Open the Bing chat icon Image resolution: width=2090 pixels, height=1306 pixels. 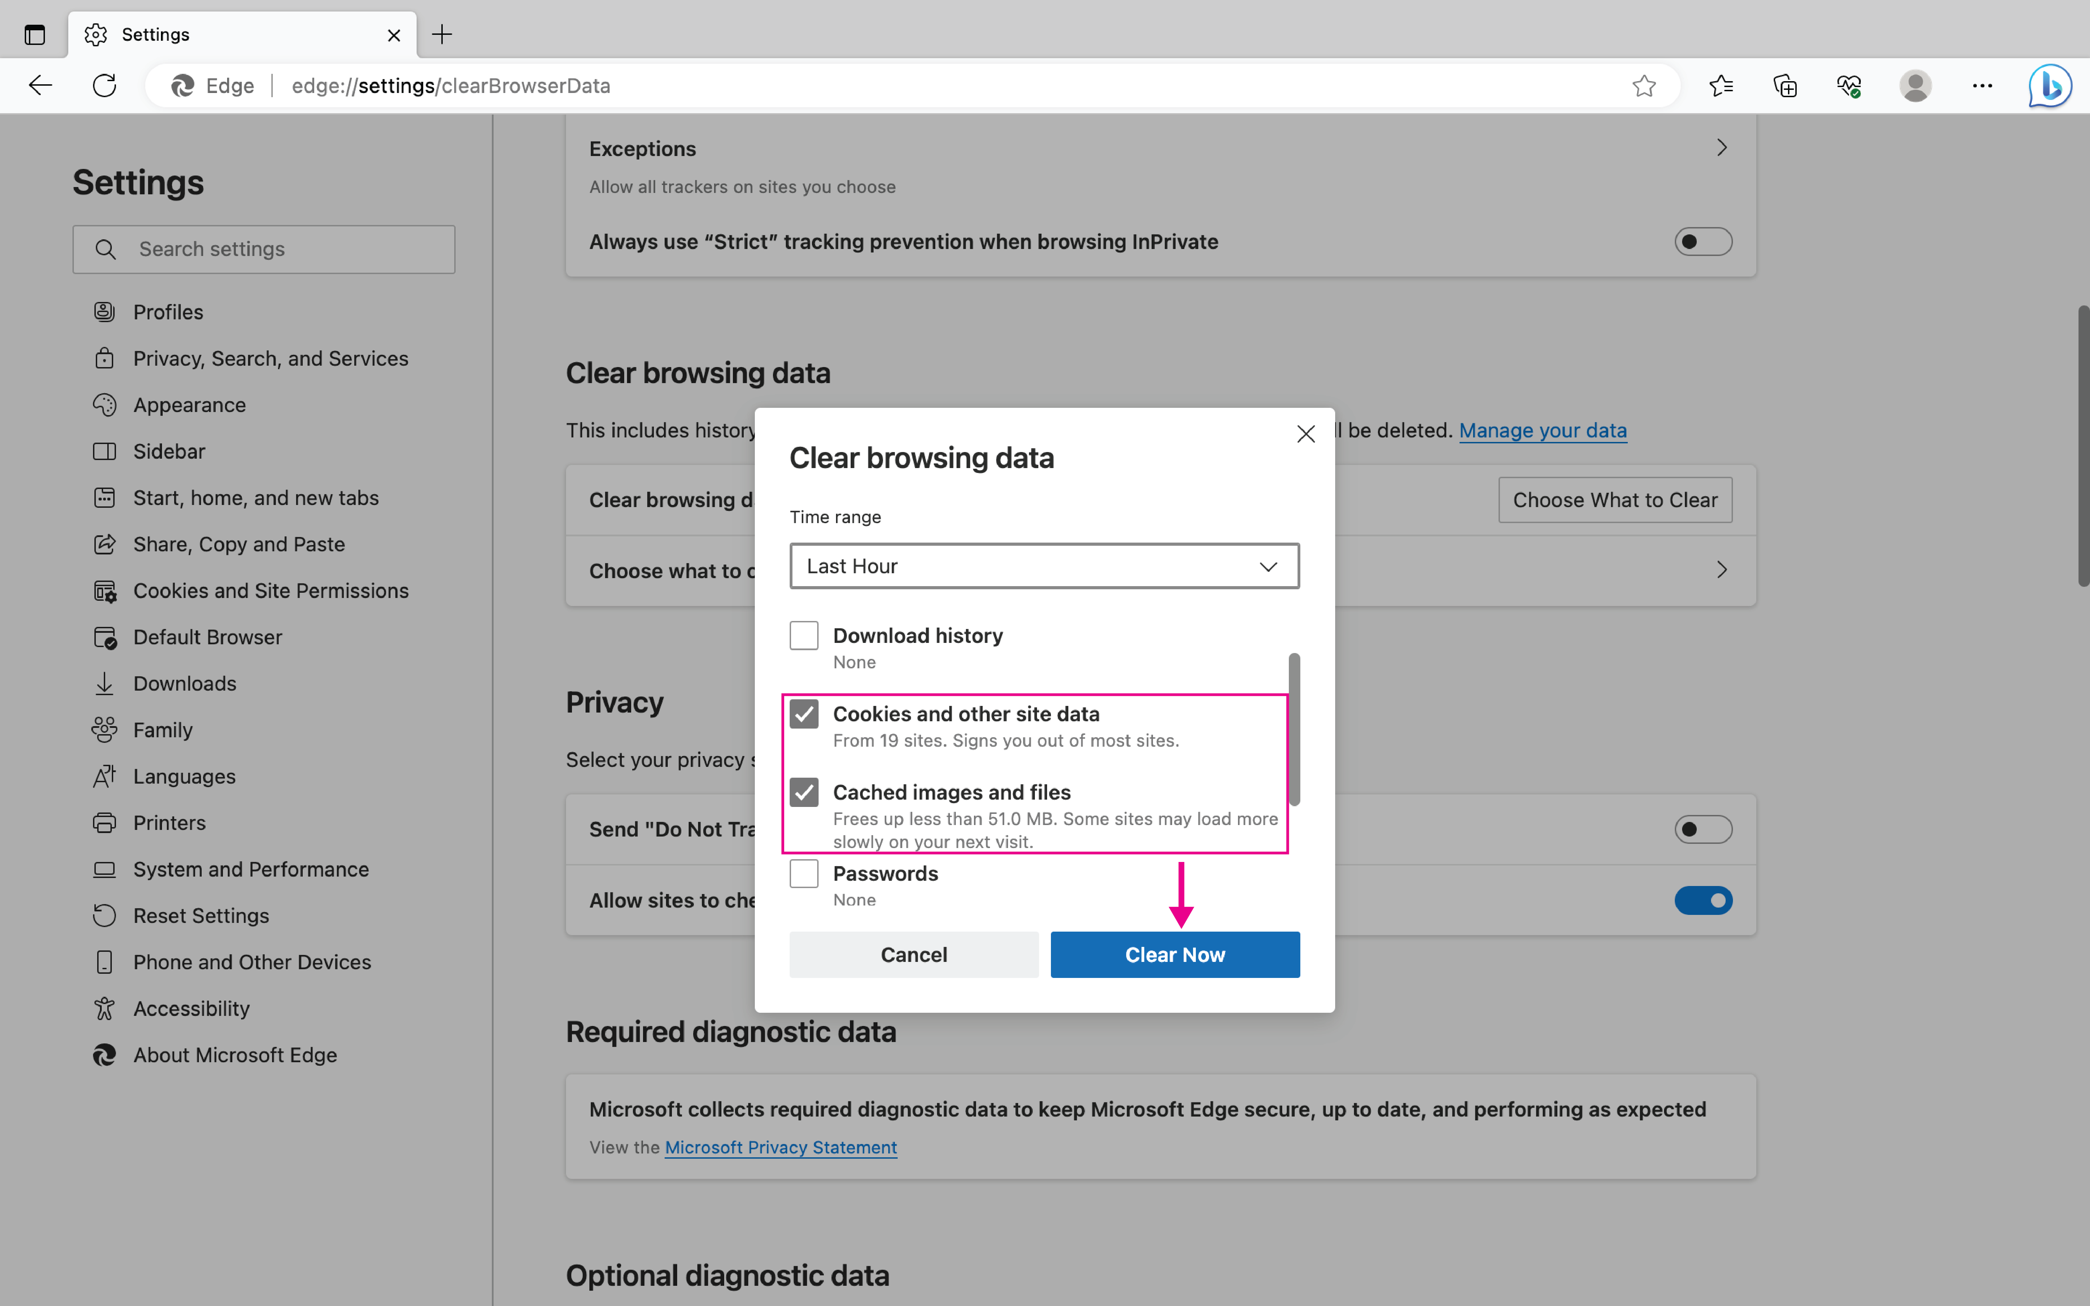[x=2050, y=86]
